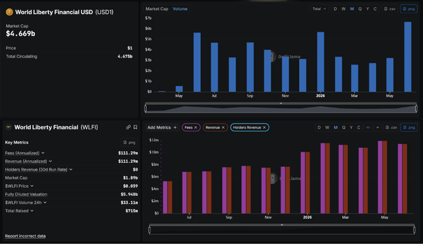
Task: Set USD1 chart to daily (D) interval
Action: [x=335, y=9]
